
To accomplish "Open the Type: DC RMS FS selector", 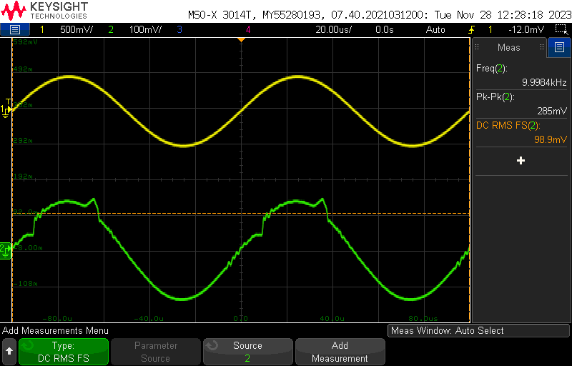I will point(63,352).
